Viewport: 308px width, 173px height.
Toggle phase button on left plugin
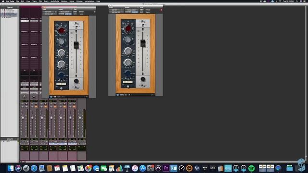(64, 84)
